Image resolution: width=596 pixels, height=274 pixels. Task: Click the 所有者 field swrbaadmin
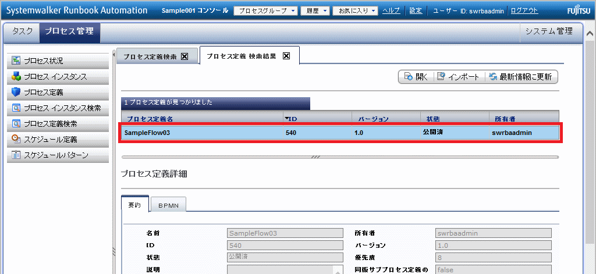(x=494, y=233)
